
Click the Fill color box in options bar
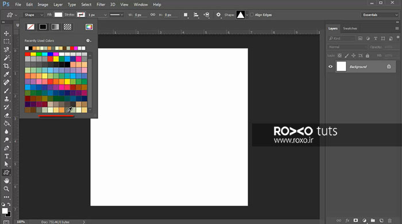coord(58,15)
